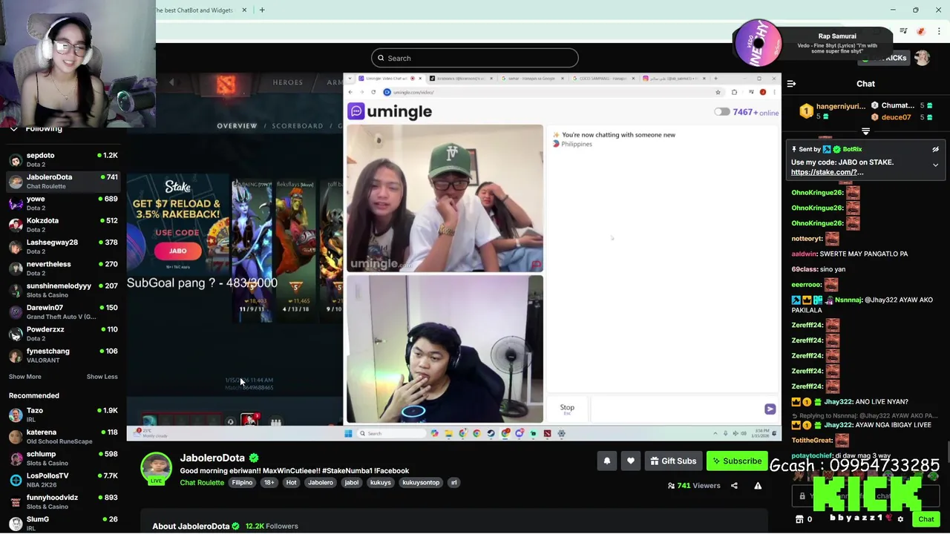This screenshot has height=534, width=950.
Task: Close the ChatBot and Widgets browser tab
Action: point(244,10)
